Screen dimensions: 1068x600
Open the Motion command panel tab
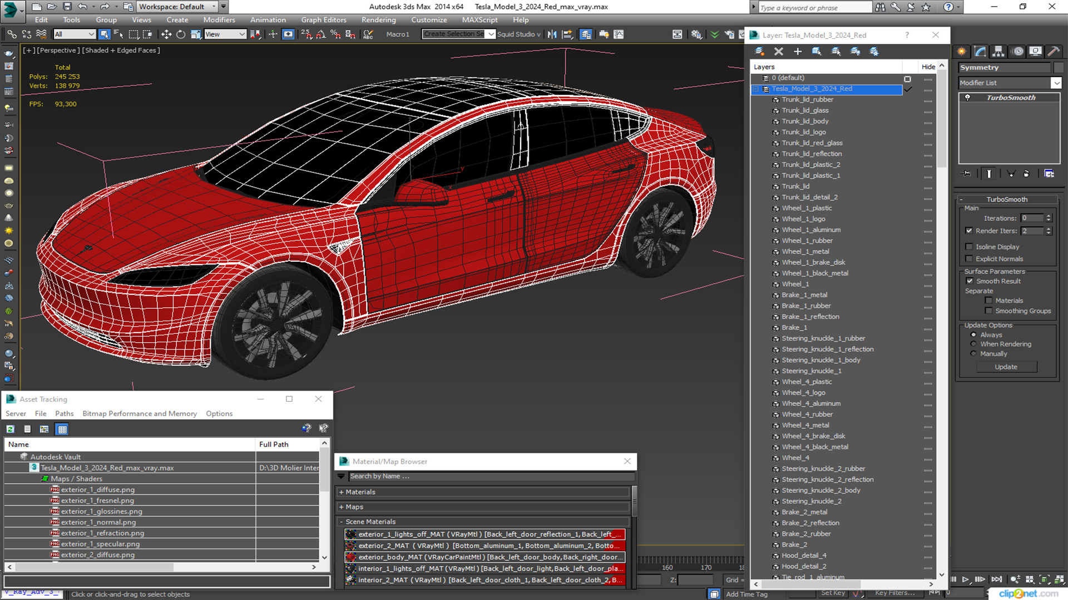pyautogui.click(x=1017, y=51)
